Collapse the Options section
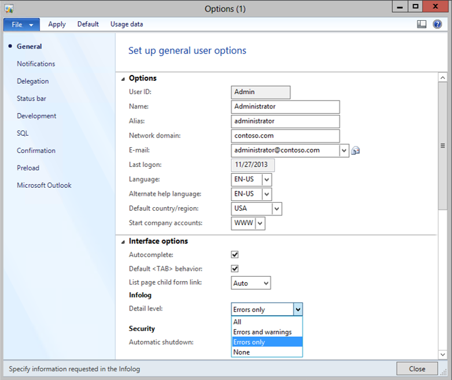The width and height of the screenshot is (452, 380). pos(123,79)
